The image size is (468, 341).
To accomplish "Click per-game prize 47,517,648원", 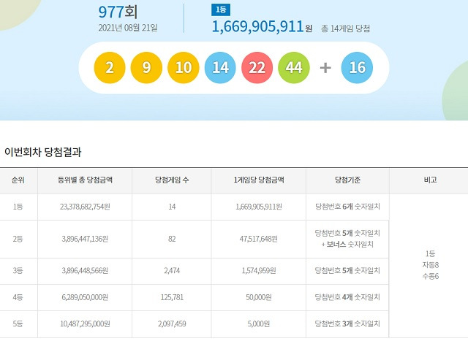I will 259,239.
